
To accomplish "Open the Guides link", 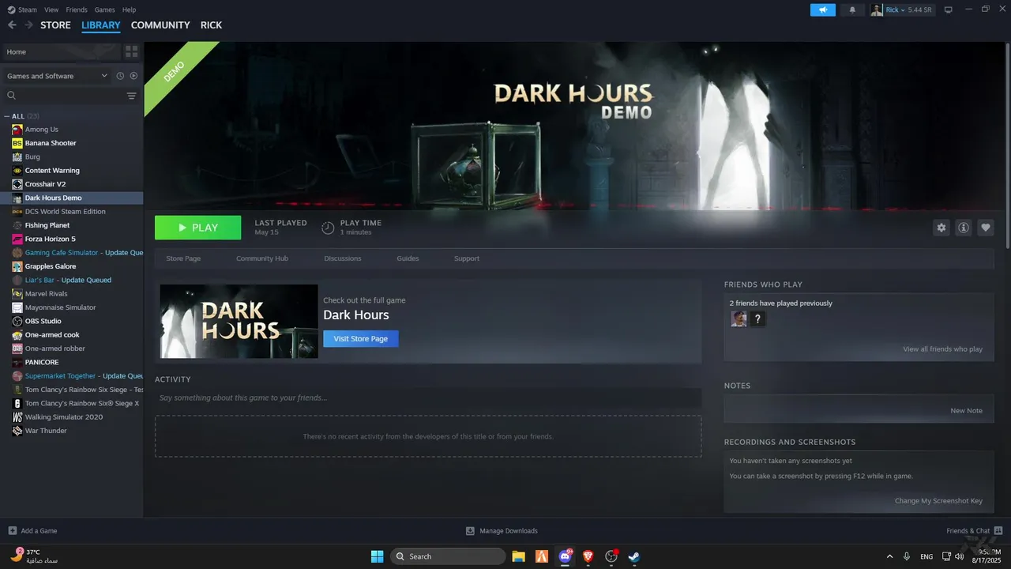I will click(x=408, y=258).
